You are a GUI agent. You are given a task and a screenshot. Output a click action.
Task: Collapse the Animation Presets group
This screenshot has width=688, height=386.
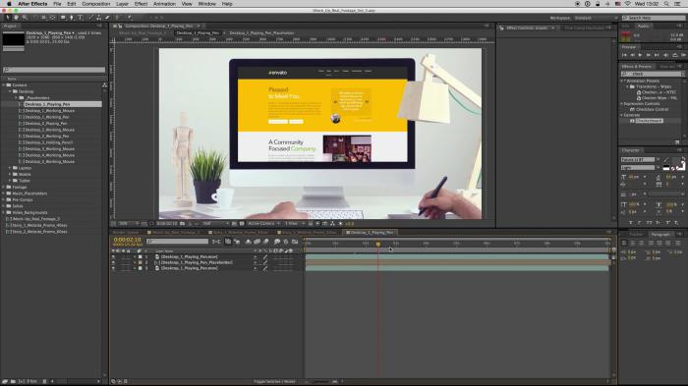pos(622,81)
